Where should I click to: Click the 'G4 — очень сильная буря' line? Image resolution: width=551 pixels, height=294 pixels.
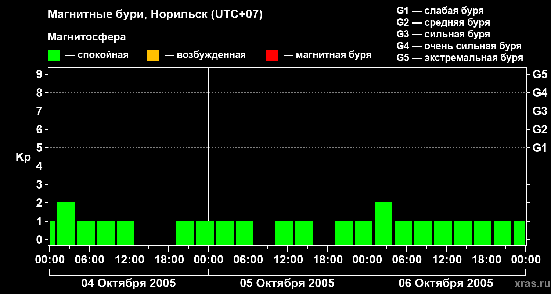pyautogui.click(x=459, y=46)
